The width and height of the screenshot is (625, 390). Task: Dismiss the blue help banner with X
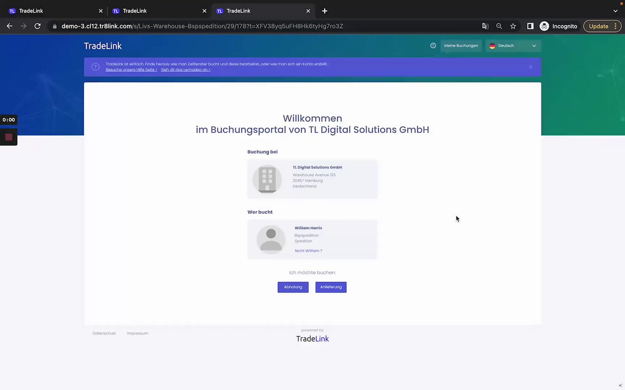click(531, 67)
